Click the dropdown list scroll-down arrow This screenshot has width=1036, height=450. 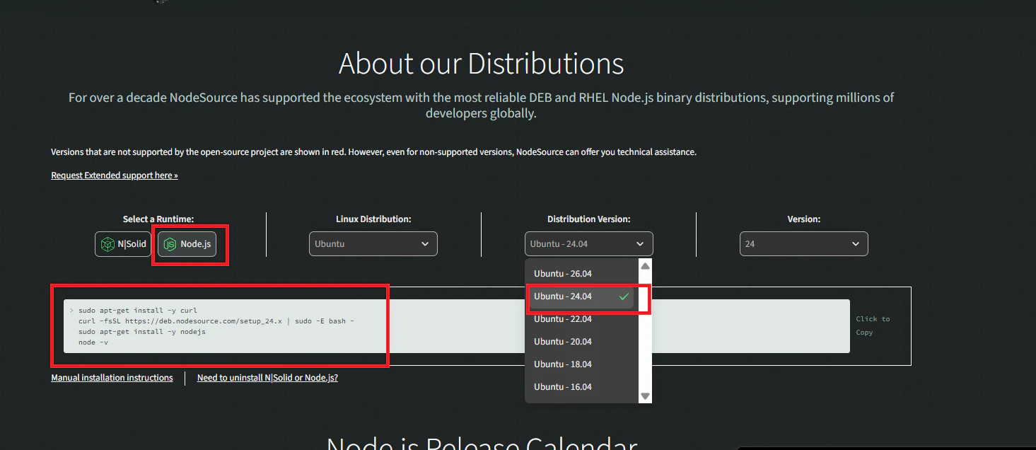(x=645, y=396)
